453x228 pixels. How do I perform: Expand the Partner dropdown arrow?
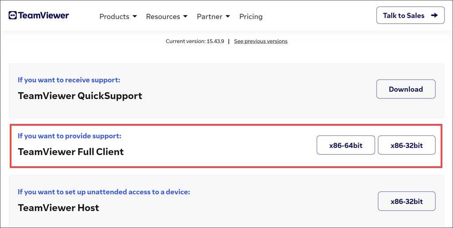point(228,17)
